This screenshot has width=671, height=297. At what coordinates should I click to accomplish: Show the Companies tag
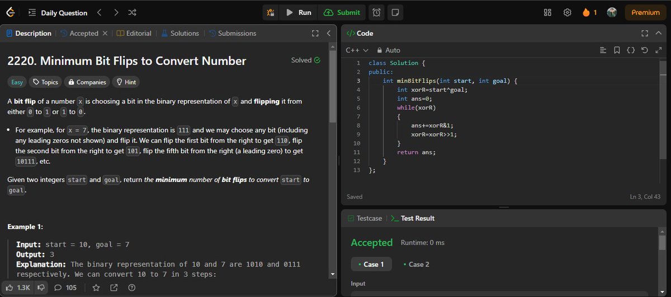(x=87, y=82)
